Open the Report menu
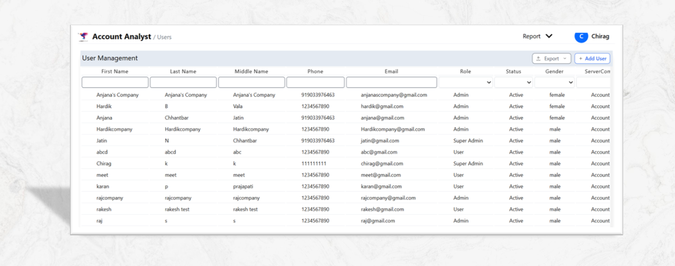 tap(538, 36)
